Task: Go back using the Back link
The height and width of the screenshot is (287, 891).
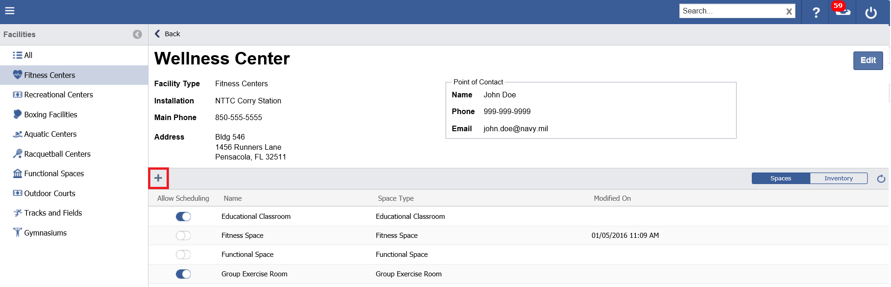Action: (168, 34)
